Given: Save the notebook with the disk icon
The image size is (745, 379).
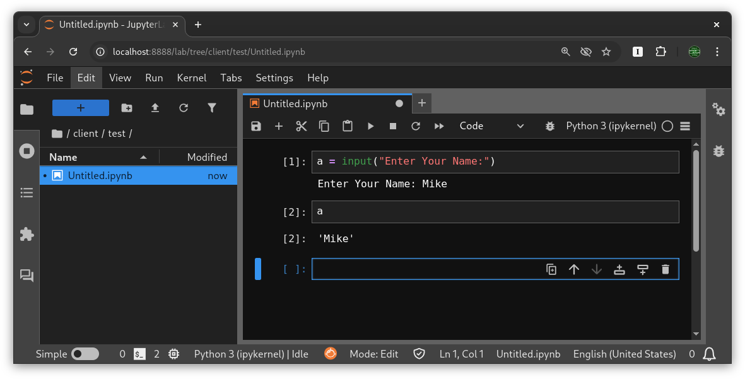Looking at the screenshot, I should 256,126.
